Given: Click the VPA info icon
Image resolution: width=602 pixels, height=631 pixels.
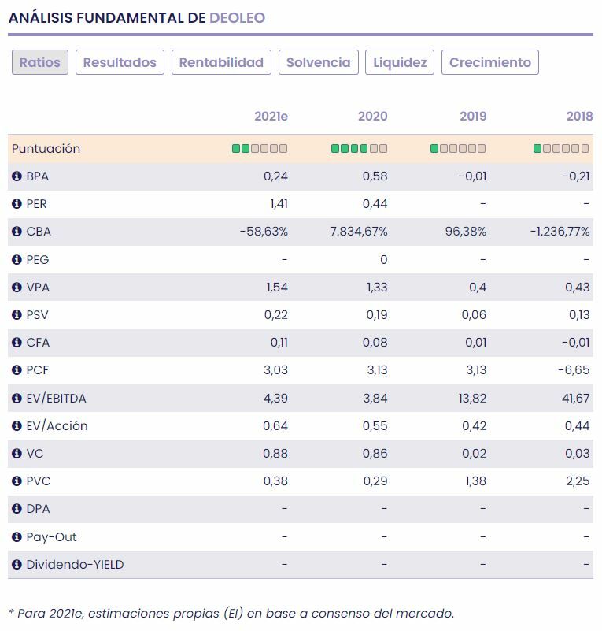Looking at the screenshot, I should coord(17,288).
